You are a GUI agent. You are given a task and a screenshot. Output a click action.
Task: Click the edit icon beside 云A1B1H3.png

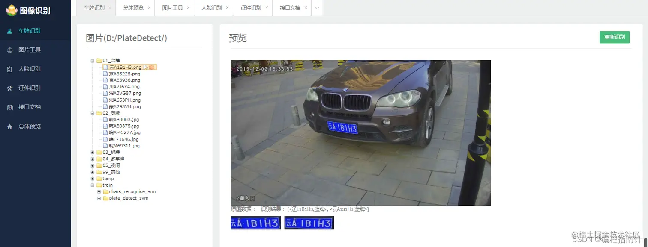coord(145,67)
